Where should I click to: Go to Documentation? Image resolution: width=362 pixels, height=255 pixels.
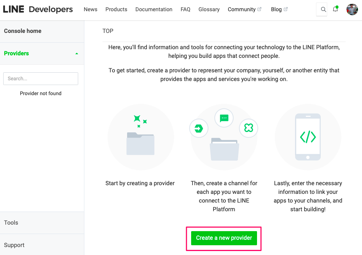154,9
